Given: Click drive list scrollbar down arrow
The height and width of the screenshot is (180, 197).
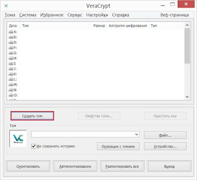Looking at the screenshot, I should click(x=187, y=97).
